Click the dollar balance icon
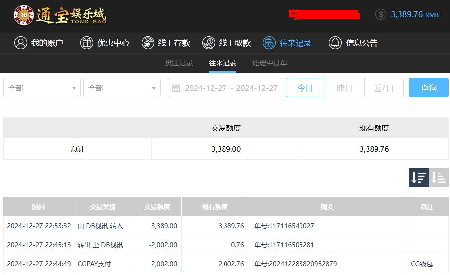 coord(381,14)
